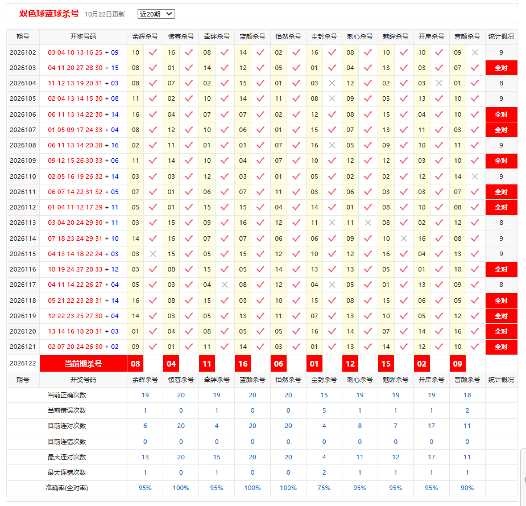Click draw numbers 03 04 10 13 16 25 + 09
Image resolution: width=526 pixels, height=506 pixels.
pyautogui.click(x=83, y=52)
